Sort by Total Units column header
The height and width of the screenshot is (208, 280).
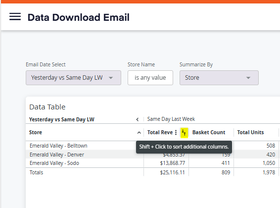tap(250, 132)
